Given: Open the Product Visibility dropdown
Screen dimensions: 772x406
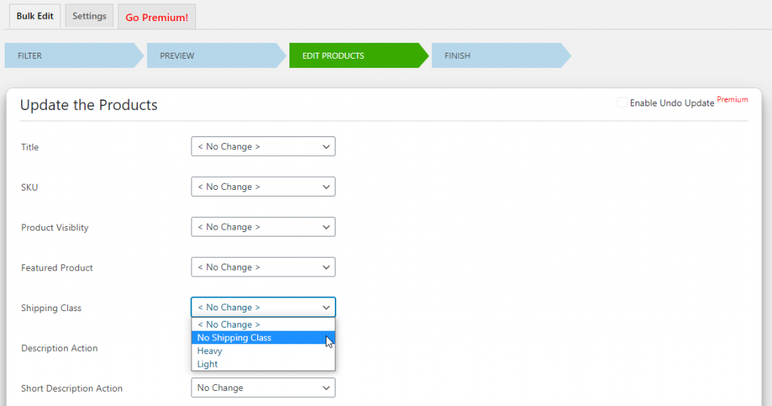Looking at the screenshot, I should [263, 227].
